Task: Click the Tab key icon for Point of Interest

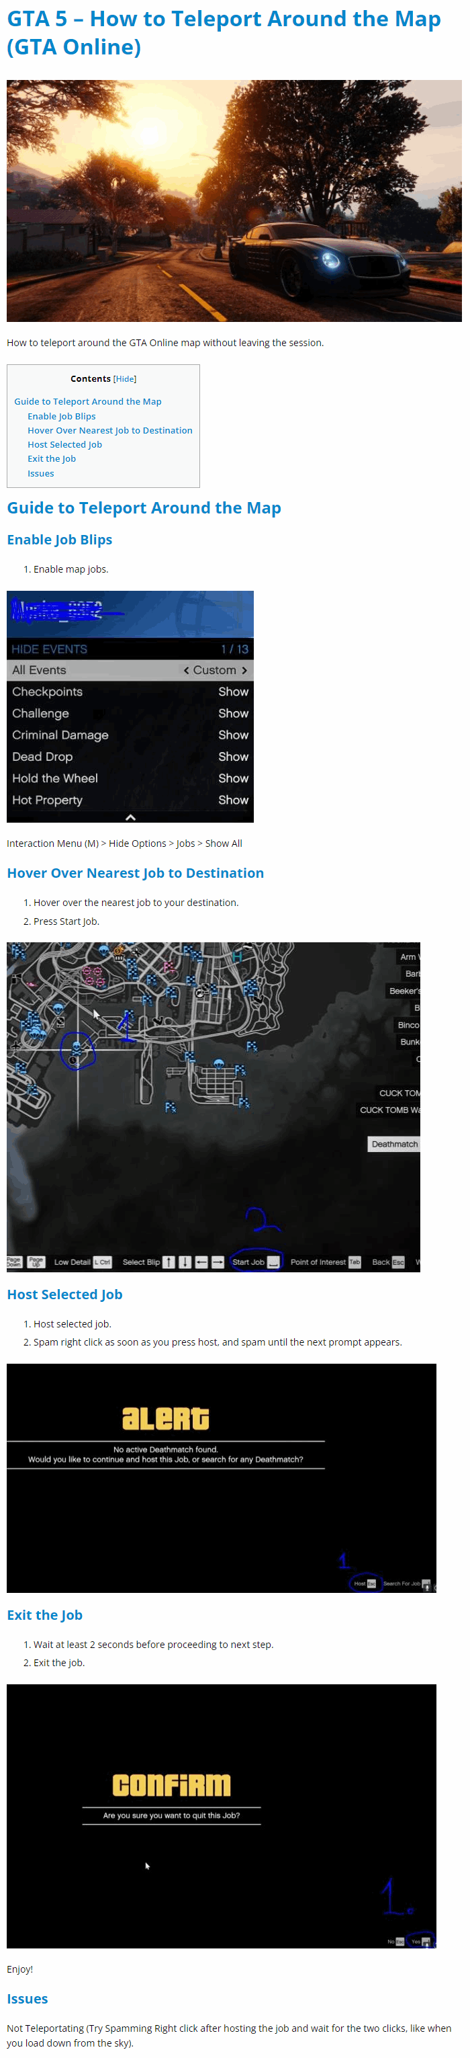Action: (x=355, y=1262)
